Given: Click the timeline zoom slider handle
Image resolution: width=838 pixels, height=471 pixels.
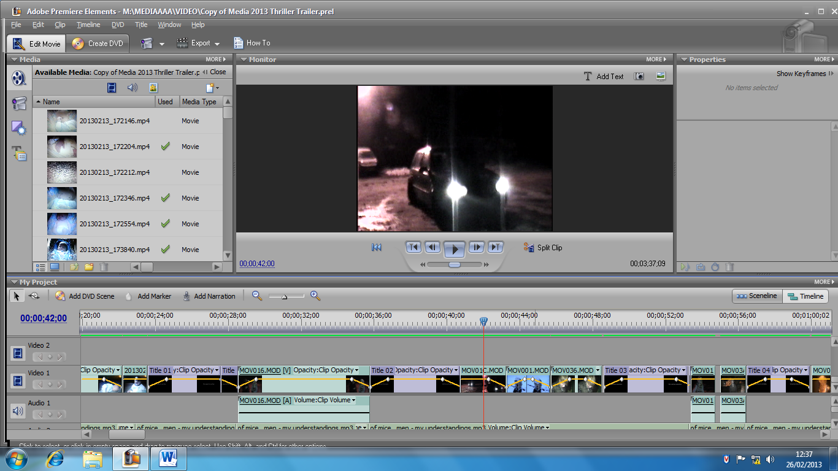Looking at the screenshot, I should pos(284,297).
